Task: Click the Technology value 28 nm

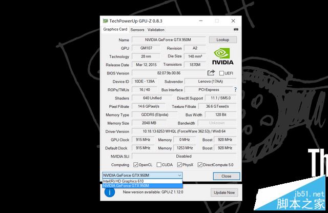Action: pyautogui.click(x=146, y=56)
